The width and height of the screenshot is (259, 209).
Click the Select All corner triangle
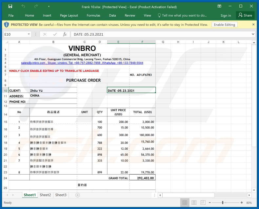[6, 42]
